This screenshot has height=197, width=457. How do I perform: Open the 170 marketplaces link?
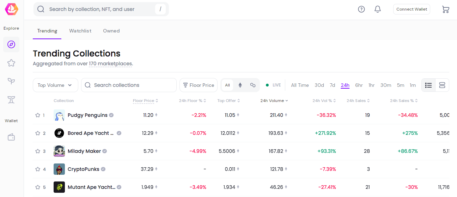tap(110, 64)
